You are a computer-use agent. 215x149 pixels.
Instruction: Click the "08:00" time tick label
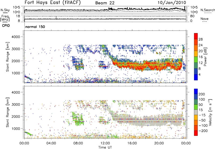[78, 143]
